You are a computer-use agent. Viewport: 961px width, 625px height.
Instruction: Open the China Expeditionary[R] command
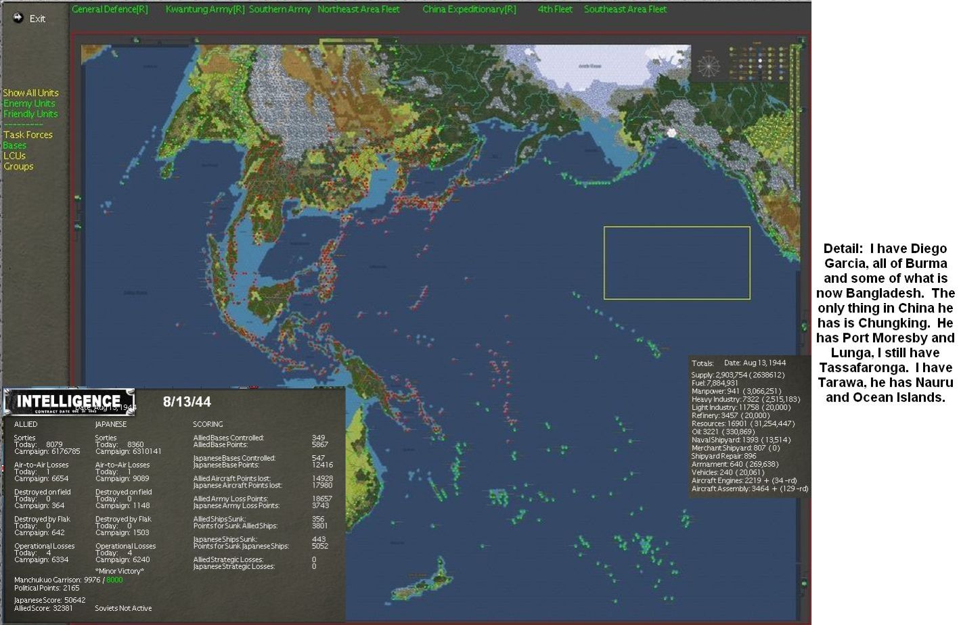point(469,9)
